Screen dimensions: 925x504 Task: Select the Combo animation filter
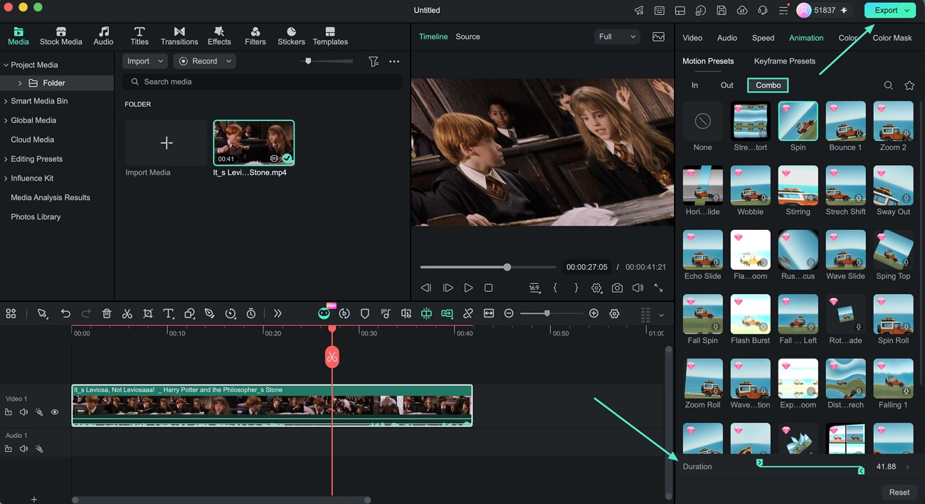click(768, 85)
